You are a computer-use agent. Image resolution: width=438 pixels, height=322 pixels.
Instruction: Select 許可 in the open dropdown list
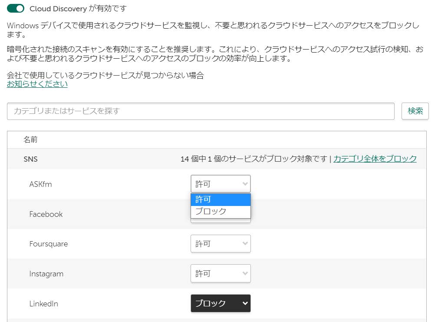click(221, 199)
